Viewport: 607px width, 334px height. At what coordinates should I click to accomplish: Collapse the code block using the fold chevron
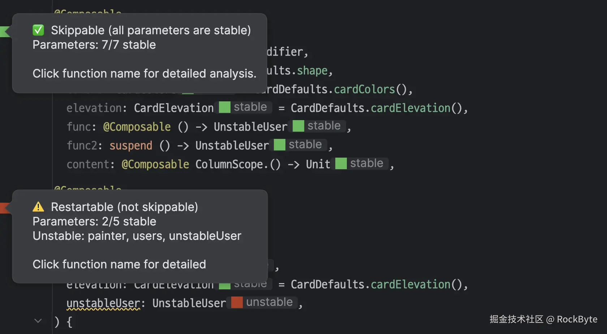pos(38,321)
